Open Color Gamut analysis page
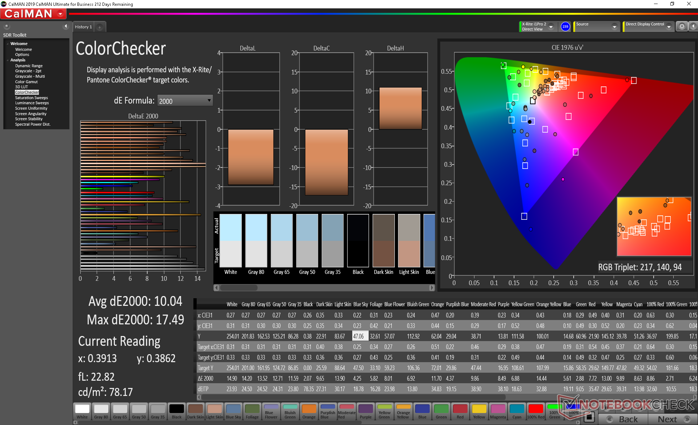This screenshot has height=425, width=698. [x=26, y=82]
